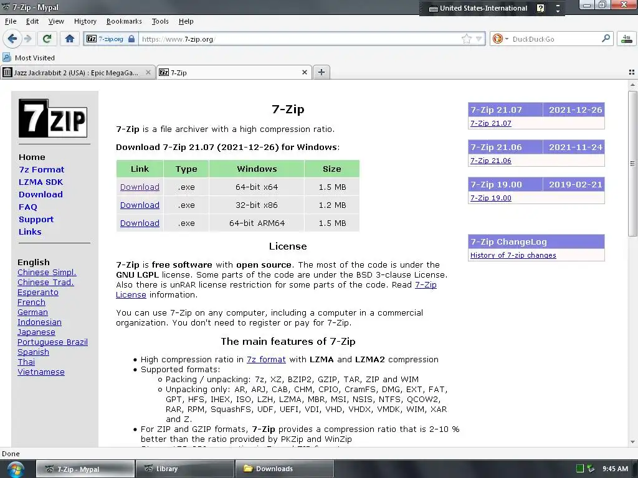Click the 7z site identity icon

(x=92, y=39)
